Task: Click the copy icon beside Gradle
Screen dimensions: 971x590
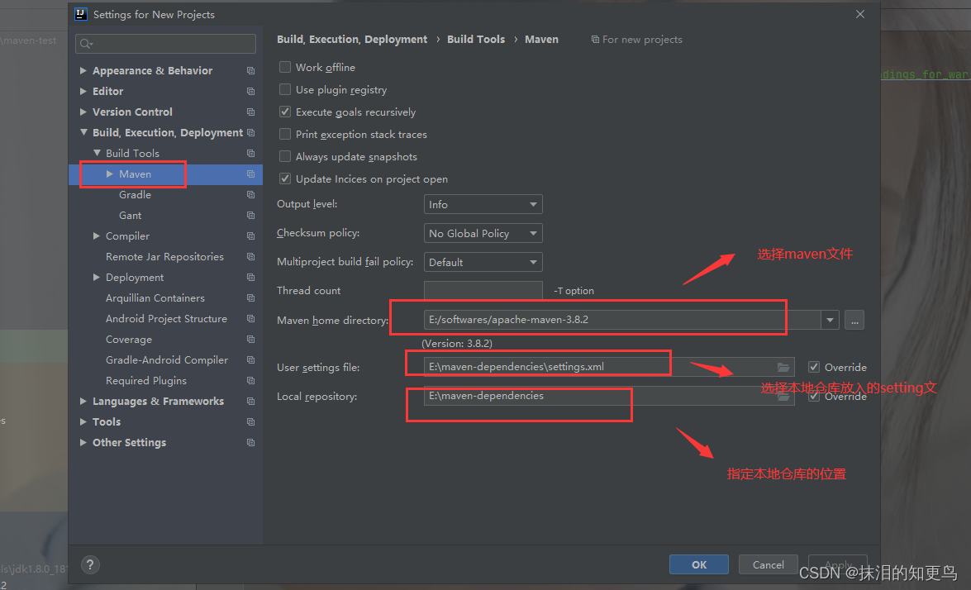Action: pyautogui.click(x=250, y=195)
